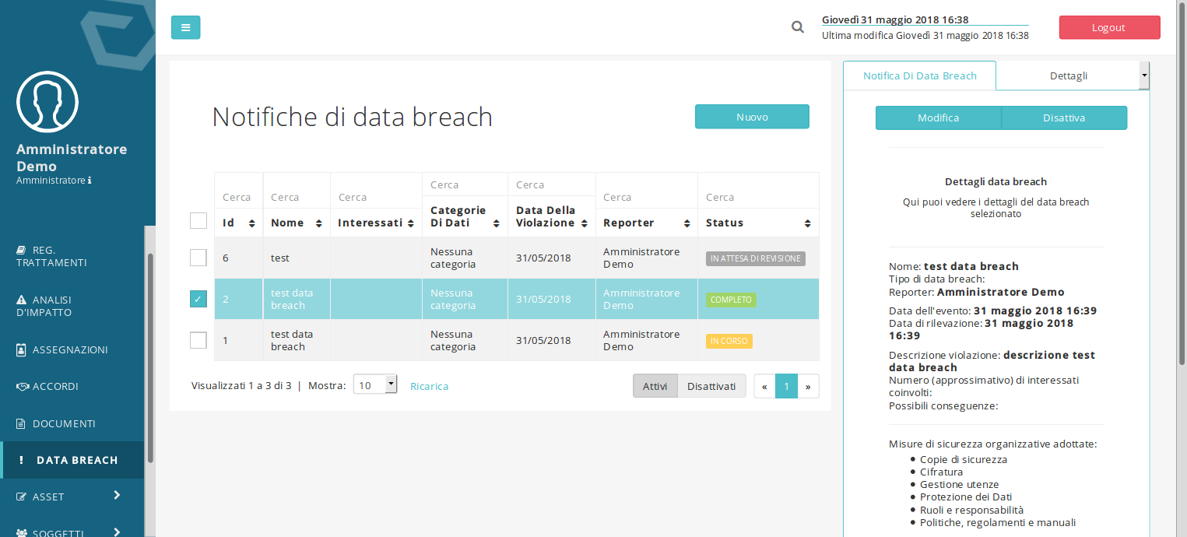Click the Asset edit icon
Viewport: 1187px width, 537px height.
22,497
